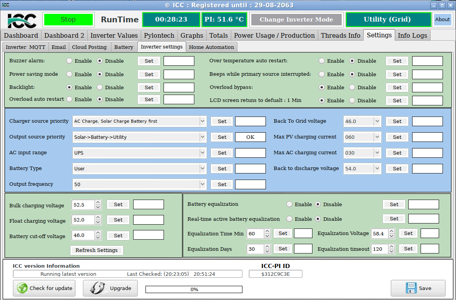The width and height of the screenshot is (456, 300).
Task: Open the Home Automation sub-tab
Action: pyautogui.click(x=211, y=47)
